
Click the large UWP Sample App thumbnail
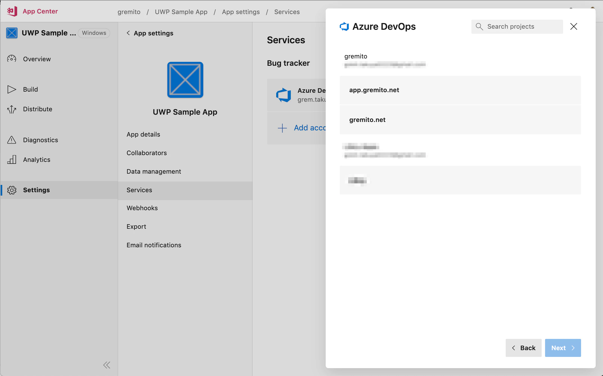tap(185, 80)
